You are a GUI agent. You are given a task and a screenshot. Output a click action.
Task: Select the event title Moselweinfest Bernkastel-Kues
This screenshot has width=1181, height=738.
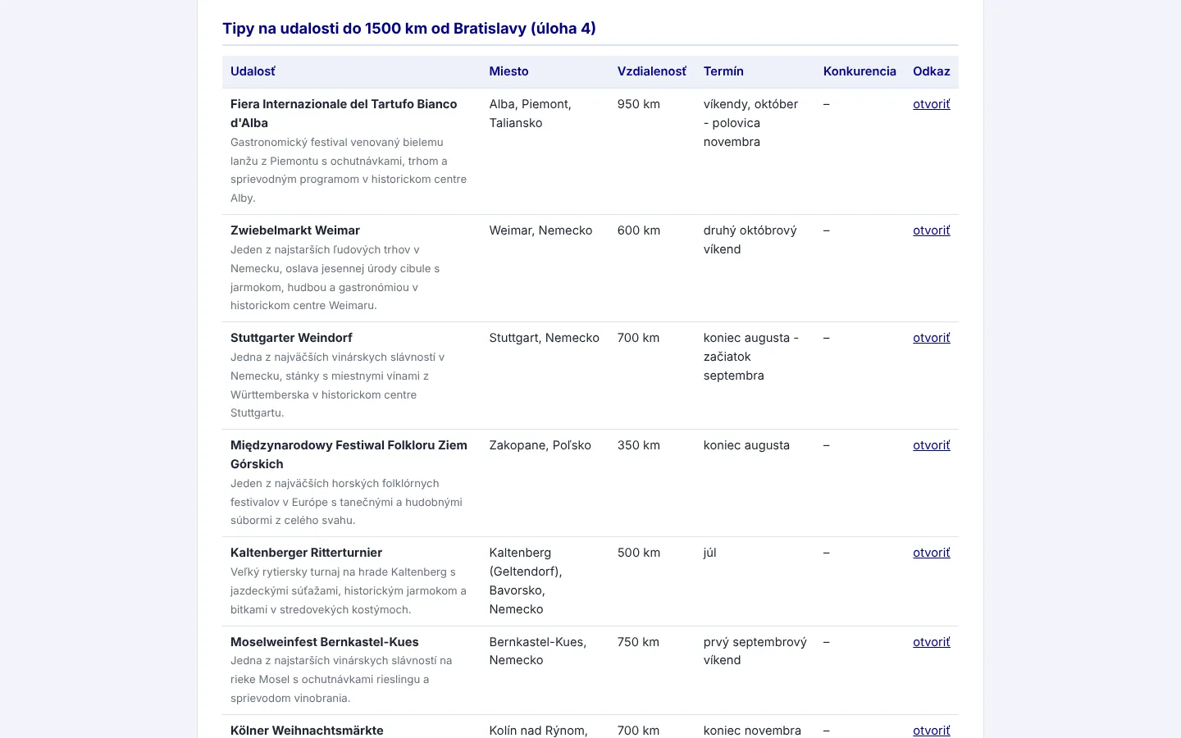(325, 642)
